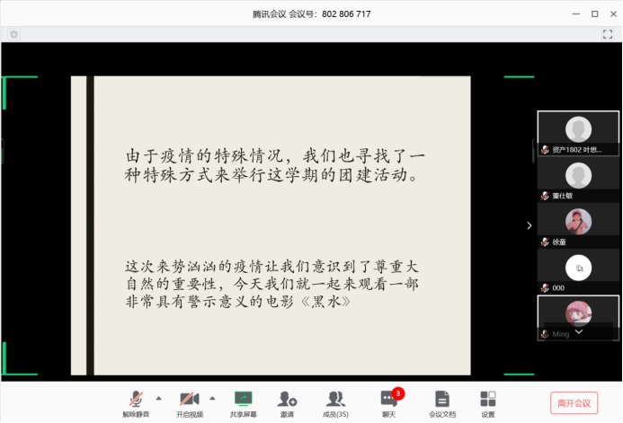Click muted mic icon beside 董仕敏
Viewport: 623px width, 423px height.
545,196
